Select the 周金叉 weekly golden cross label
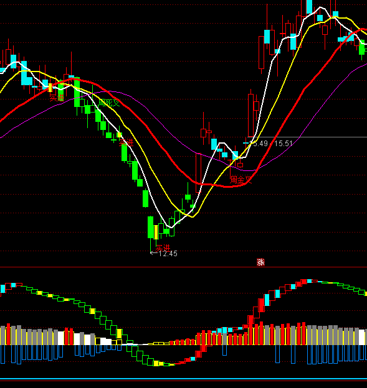367x388 pixels. [x=241, y=180]
